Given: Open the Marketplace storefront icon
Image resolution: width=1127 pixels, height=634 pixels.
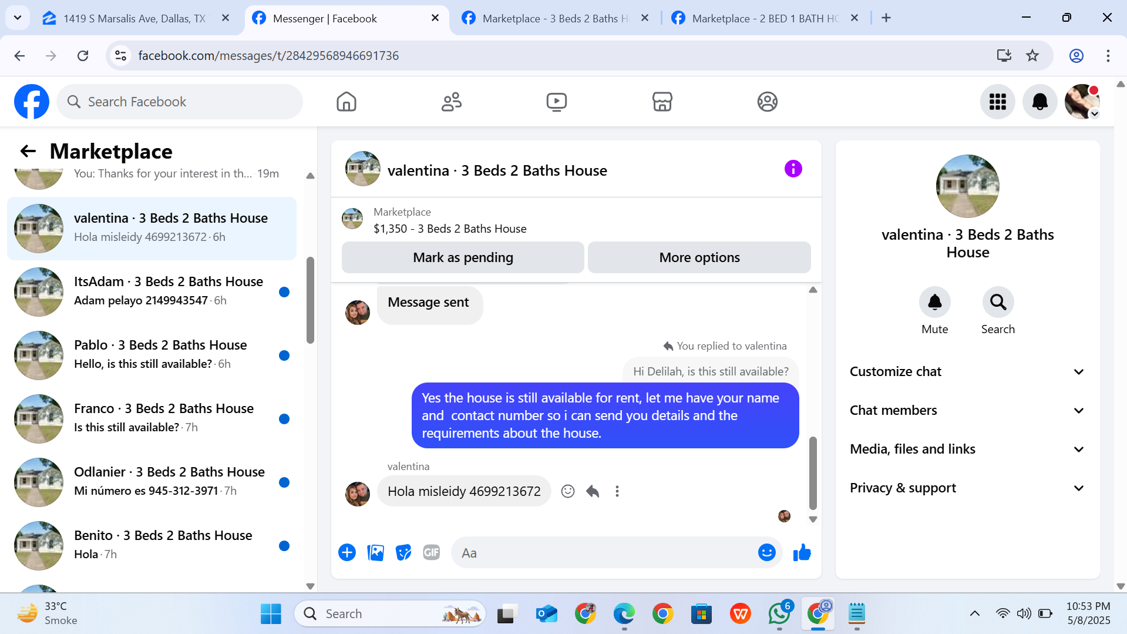Looking at the screenshot, I should point(662,102).
